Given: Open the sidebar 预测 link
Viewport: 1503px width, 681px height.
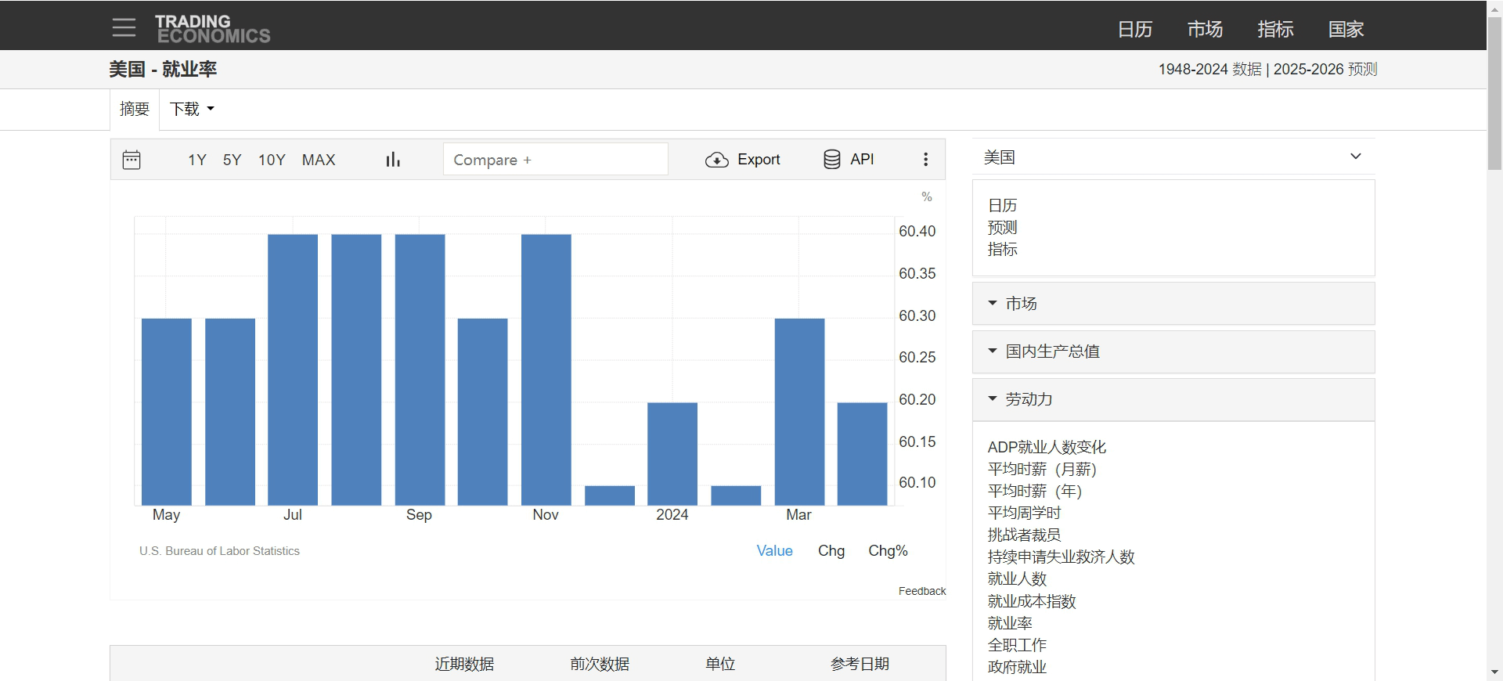Looking at the screenshot, I should point(1002,227).
